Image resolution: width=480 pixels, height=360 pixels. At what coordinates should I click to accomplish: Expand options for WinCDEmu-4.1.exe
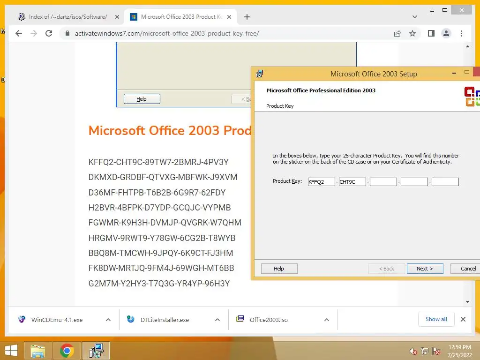tap(108, 320)
